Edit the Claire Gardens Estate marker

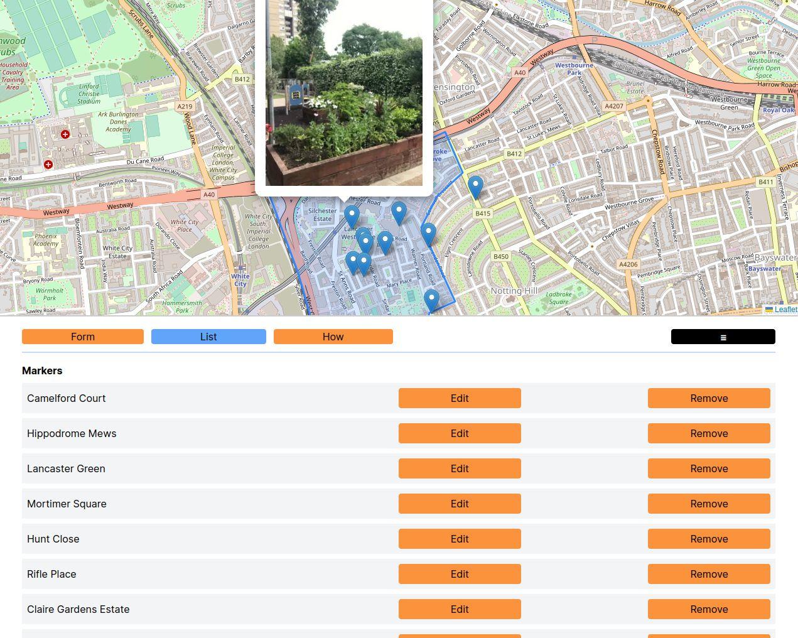460,609
